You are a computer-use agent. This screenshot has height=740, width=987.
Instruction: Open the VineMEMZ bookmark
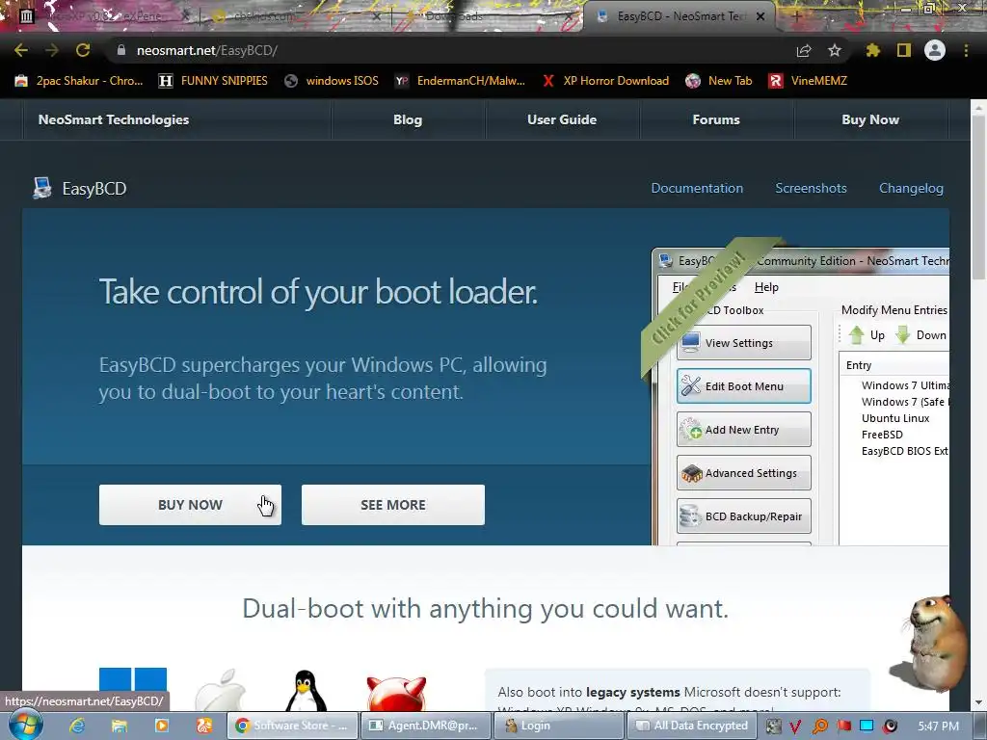tap(808, 81)
